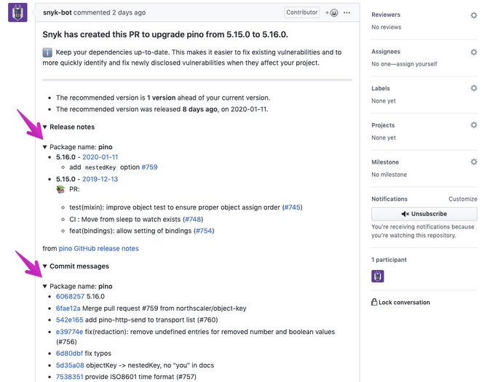
Task: Open commit 542e165
Action: pyautogui.click(x=69, y=320)
